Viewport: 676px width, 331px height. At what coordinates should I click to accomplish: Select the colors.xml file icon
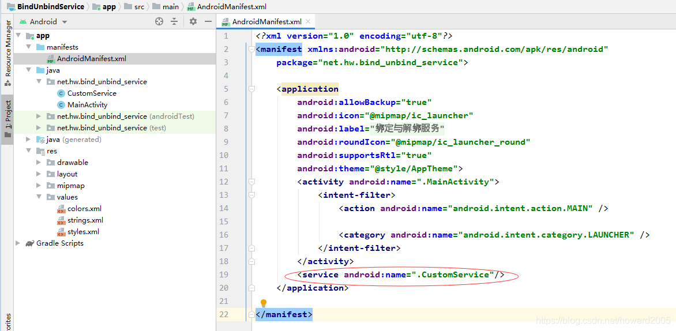[61, 209]
